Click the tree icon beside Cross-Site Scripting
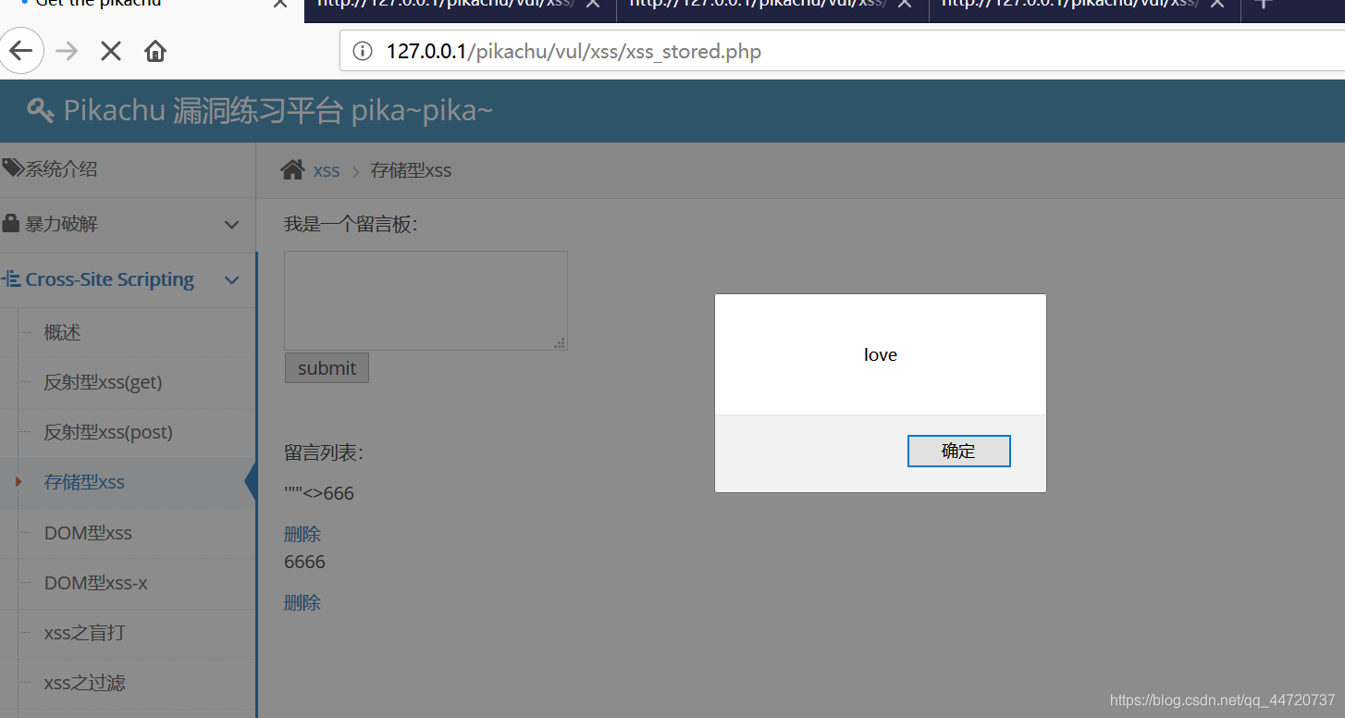The image size is (1345, 718). pos(11,279)
